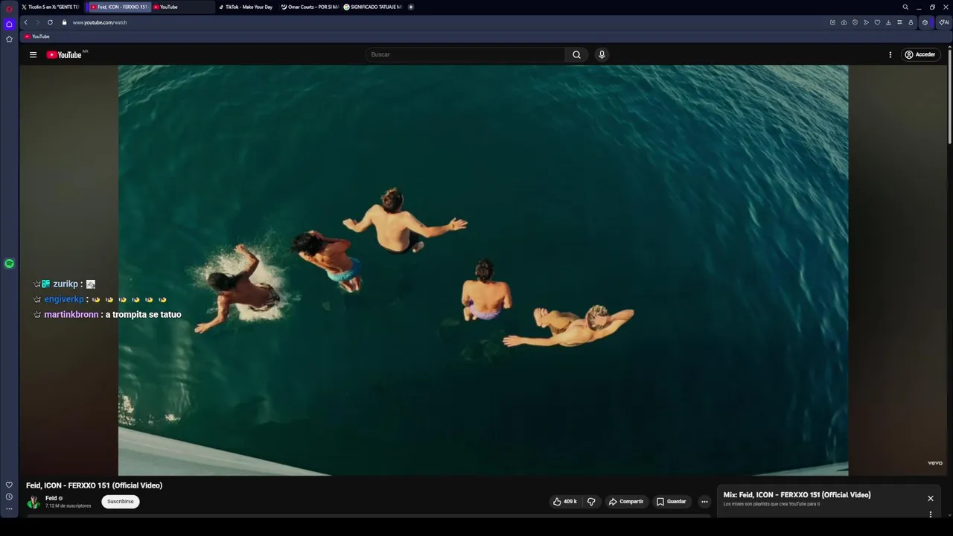Reload the current page
The width and height of the screenshot is (953, 536).
tap(50, 22)
